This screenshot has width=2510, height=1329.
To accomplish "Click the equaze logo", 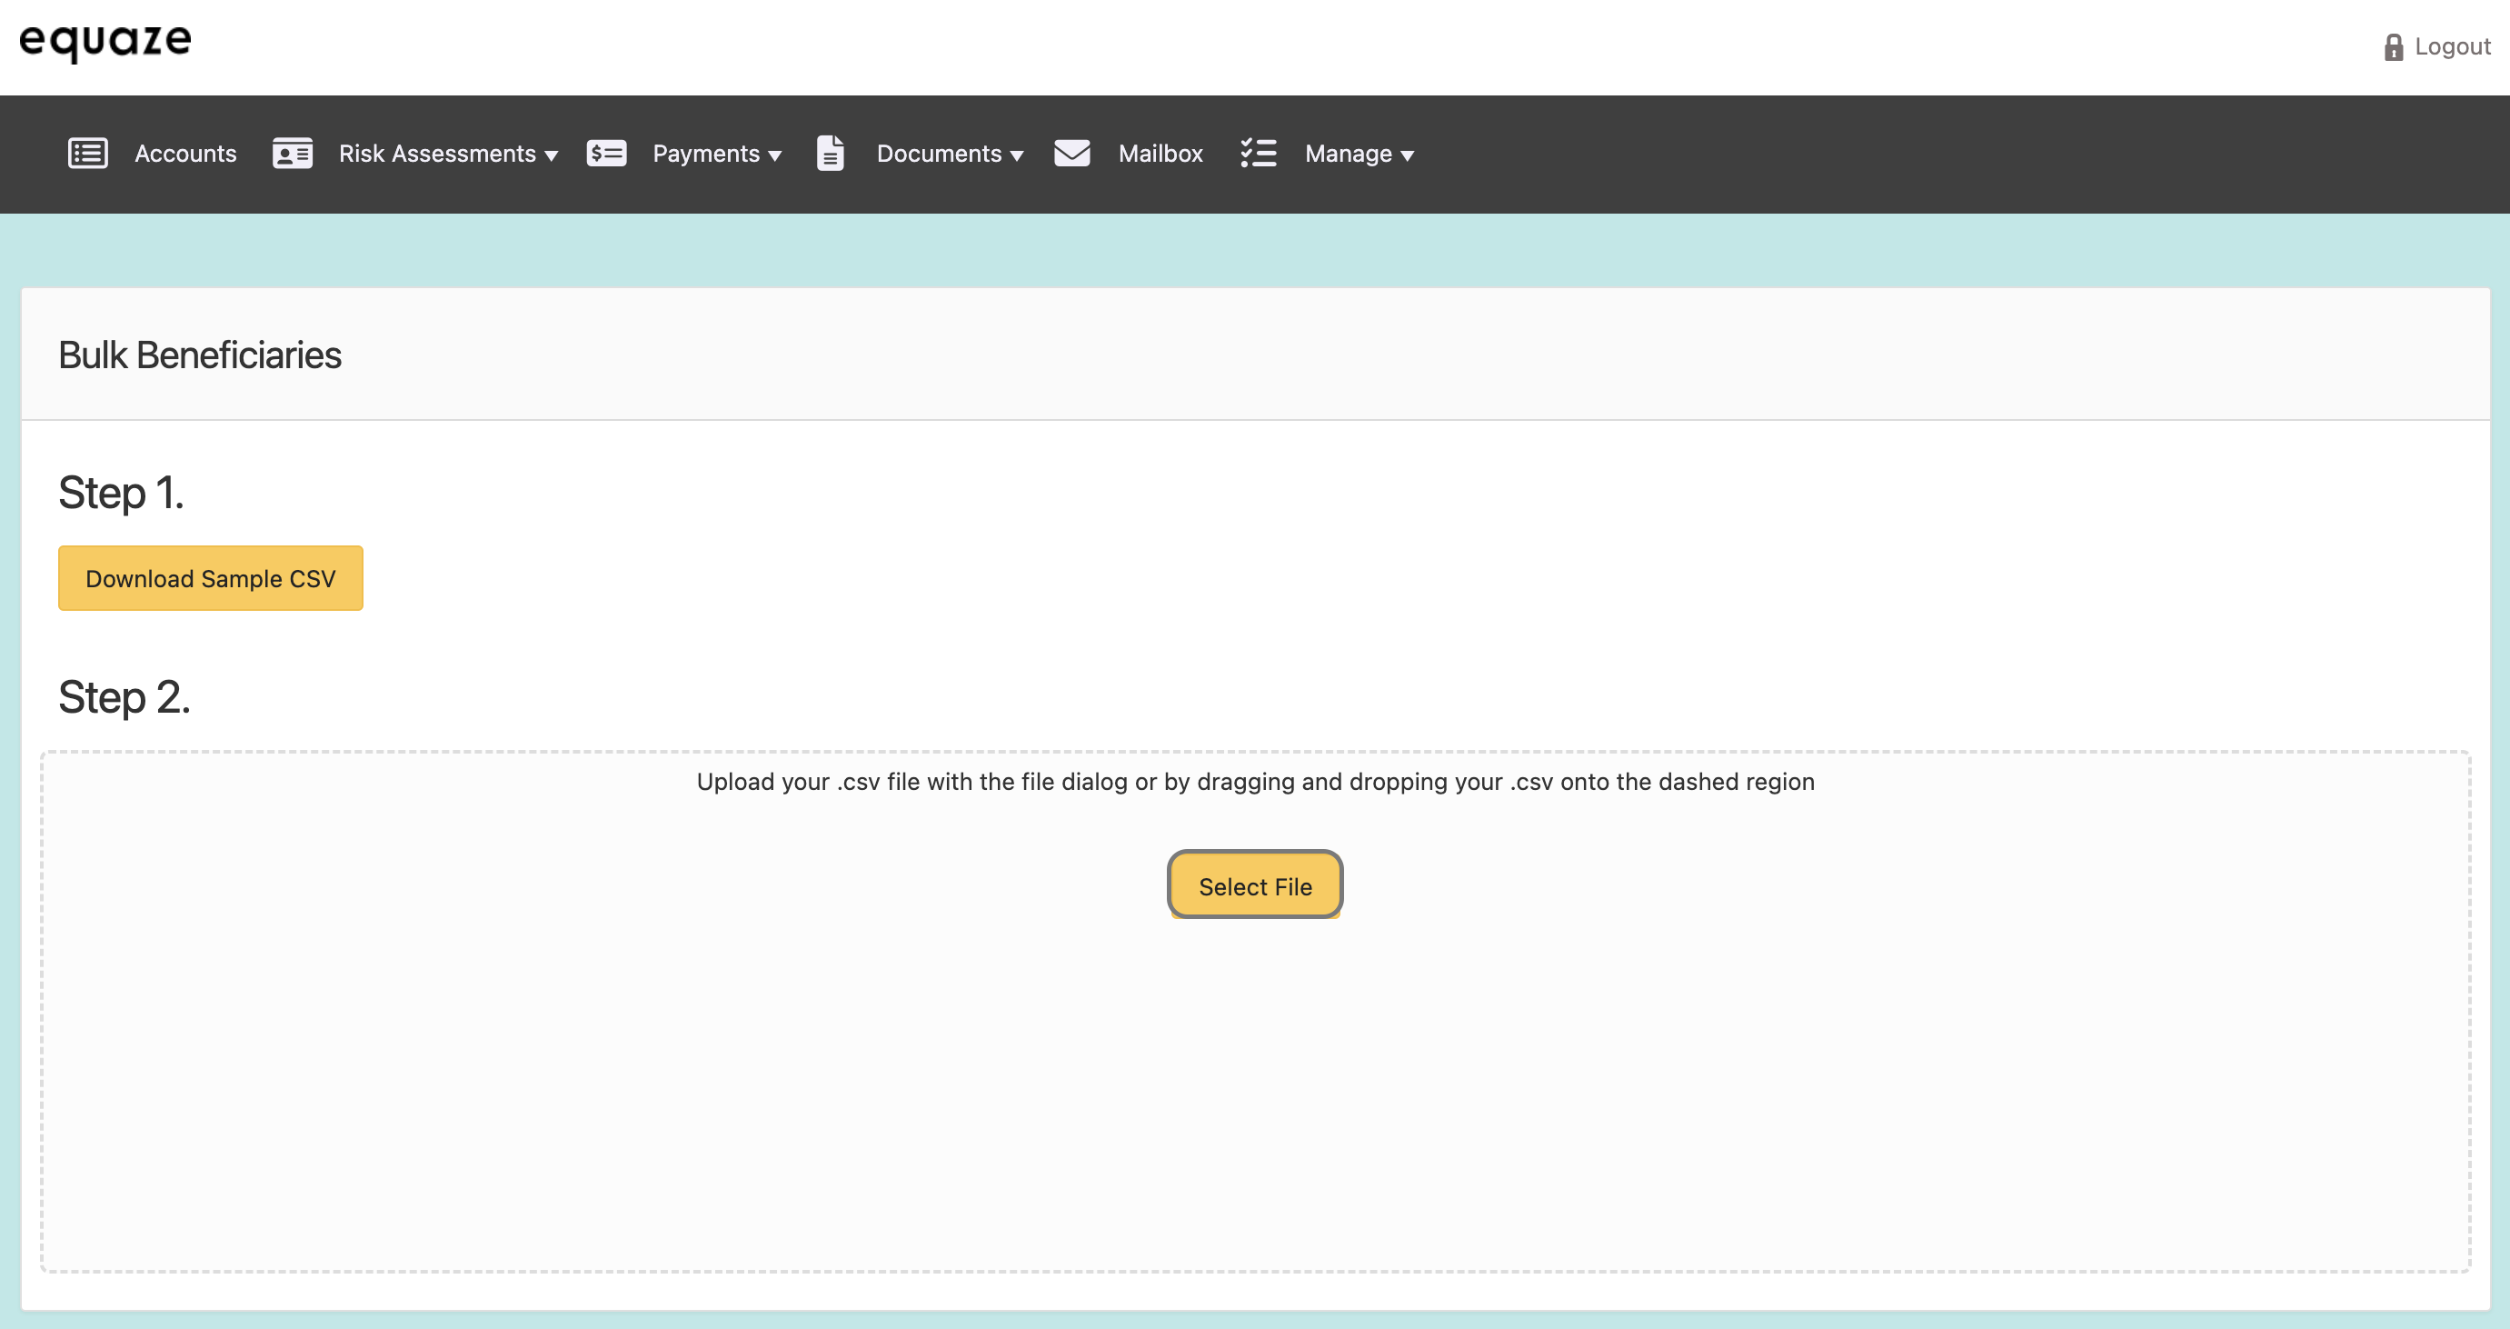I will pyautogui.click(x=105, y=41).
